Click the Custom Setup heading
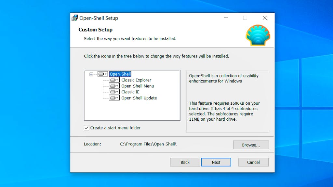This screenshot has height=187, width=333. click(95, 30)
